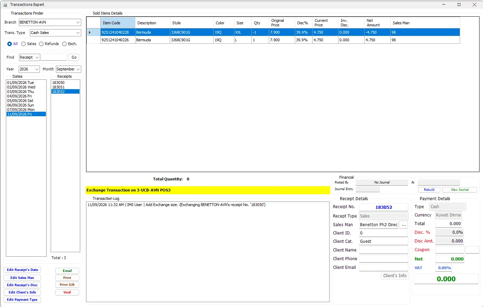This screenshot has height=307, width=483.
Task: Click the Transactions Expert app icon in title bar
Action: pos(5,5)
